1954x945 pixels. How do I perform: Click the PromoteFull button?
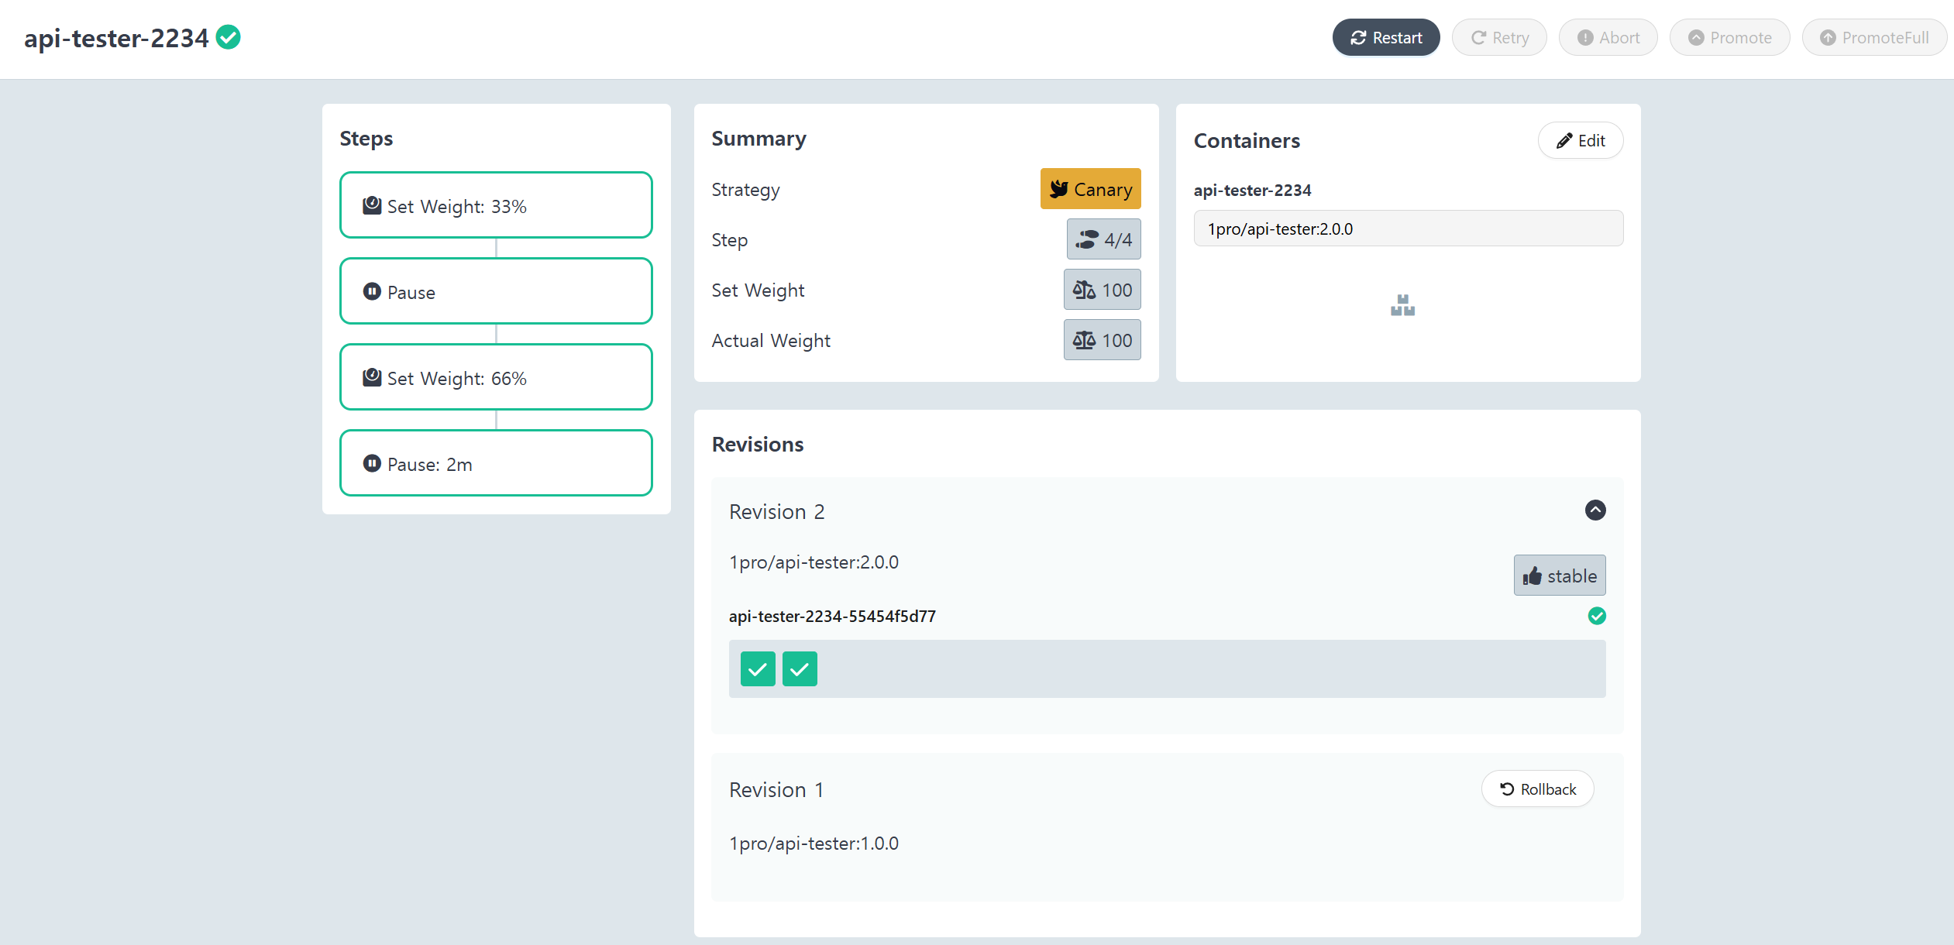pyautogui.click(x=1873, y=37)
